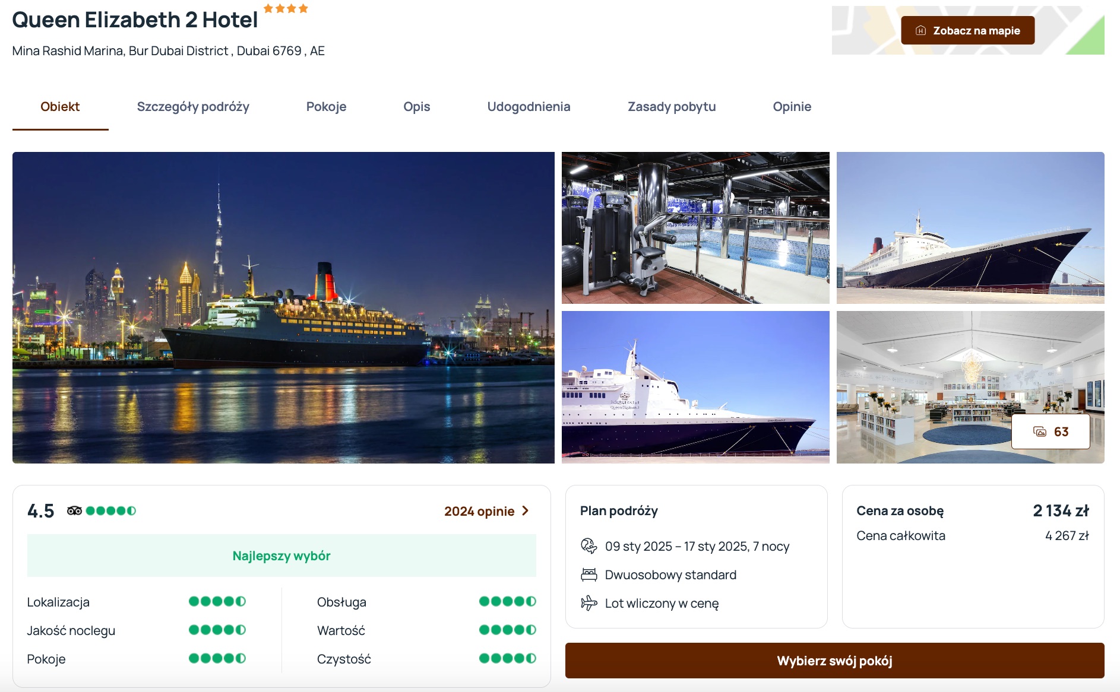Click the Plan podróży heading
1120x692 pixels.
[619, 511]
